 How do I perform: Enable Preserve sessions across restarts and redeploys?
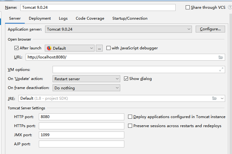coord(130,126)
